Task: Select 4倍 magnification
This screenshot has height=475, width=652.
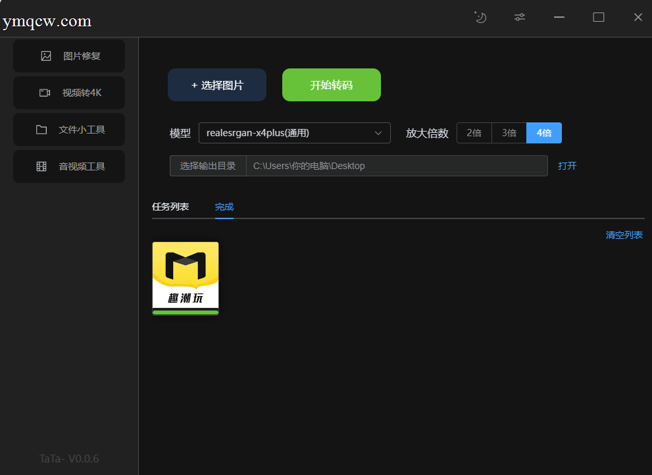Action: [x=544, y=133]
